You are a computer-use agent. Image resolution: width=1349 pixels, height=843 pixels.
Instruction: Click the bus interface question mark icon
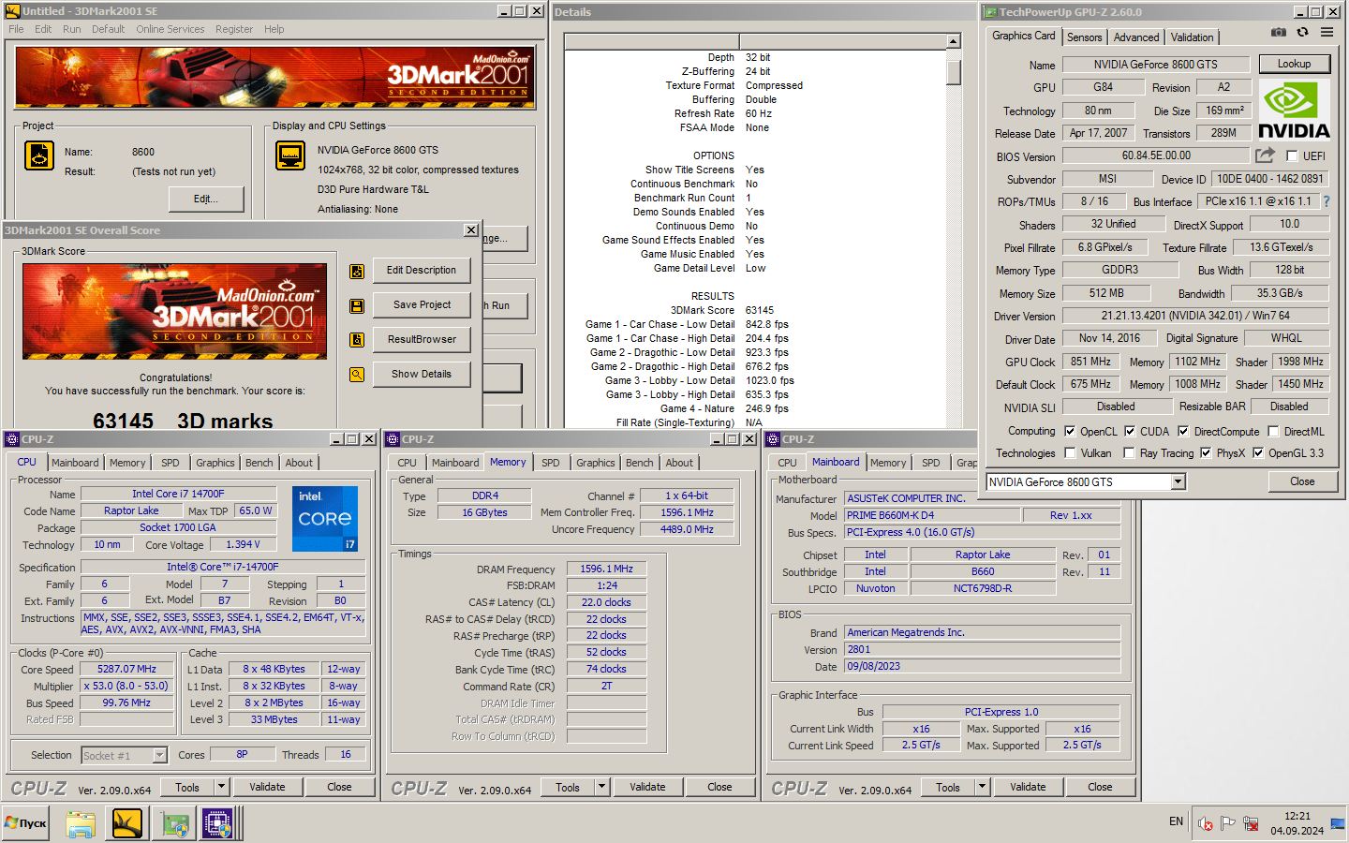coord(1327,201)
